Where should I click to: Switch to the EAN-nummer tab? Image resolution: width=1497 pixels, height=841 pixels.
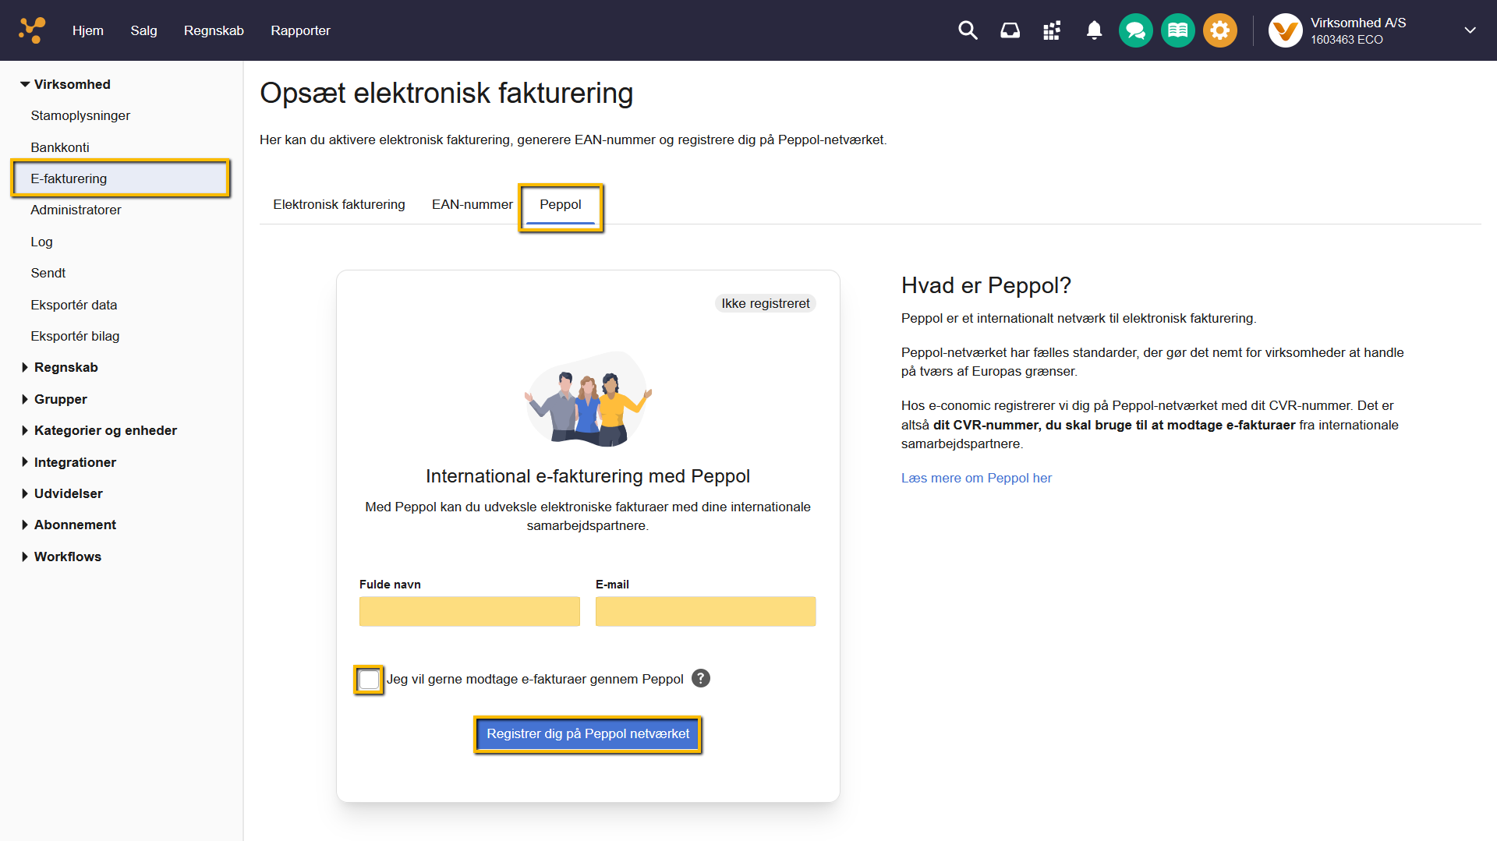[x=472, y=204]
